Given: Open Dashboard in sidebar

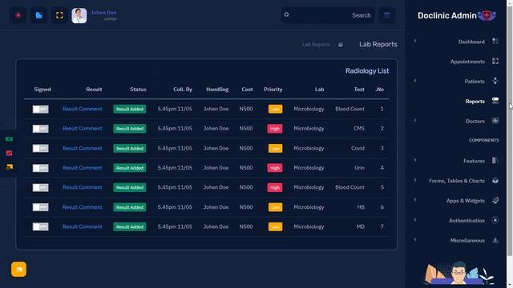Looking at the screenshot, I should [x=471, y=42].
